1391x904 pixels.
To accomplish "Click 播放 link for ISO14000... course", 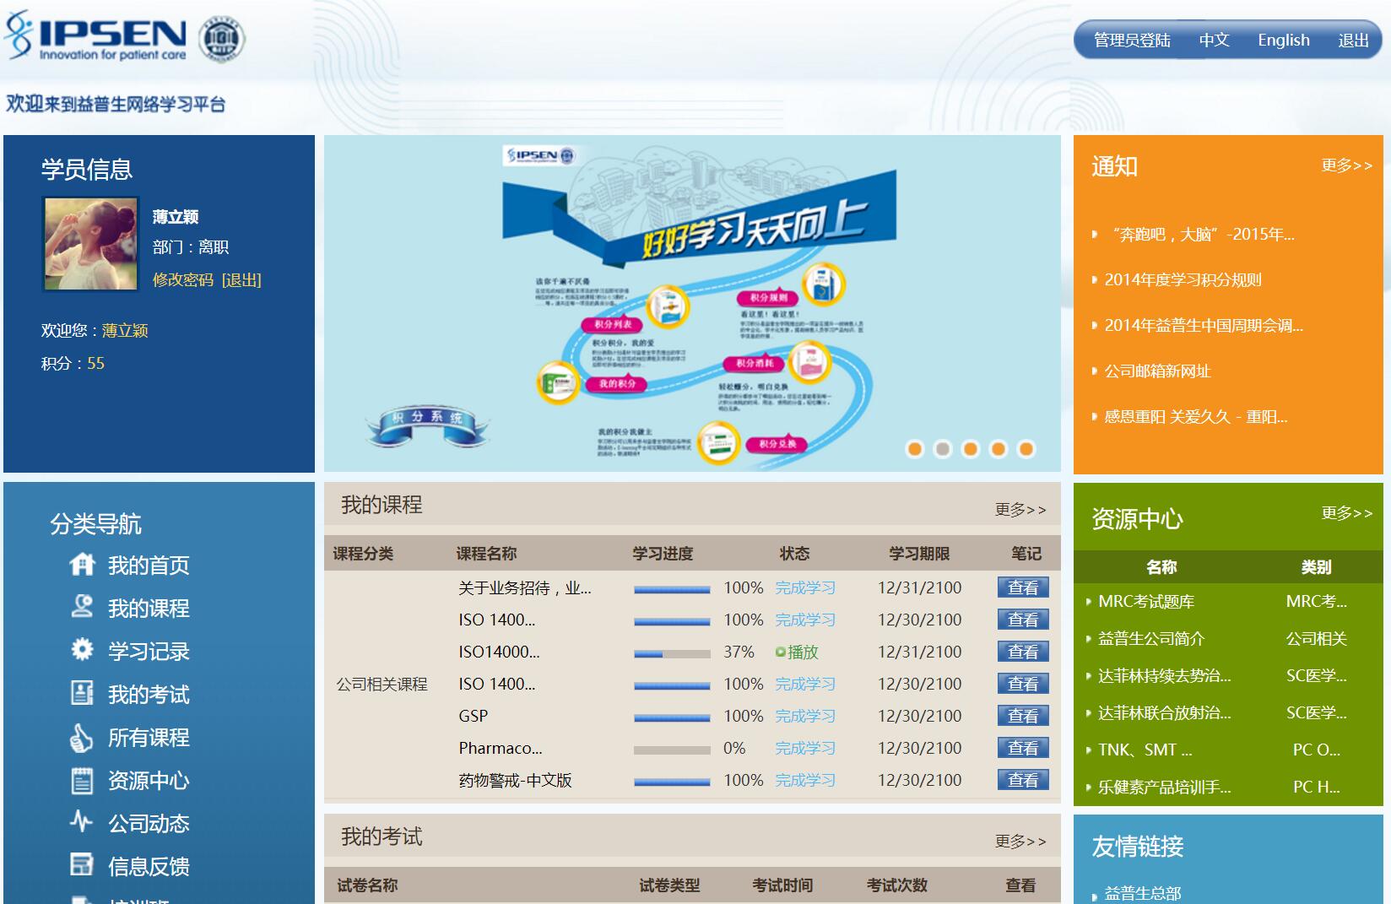I will tap(803, 652).
